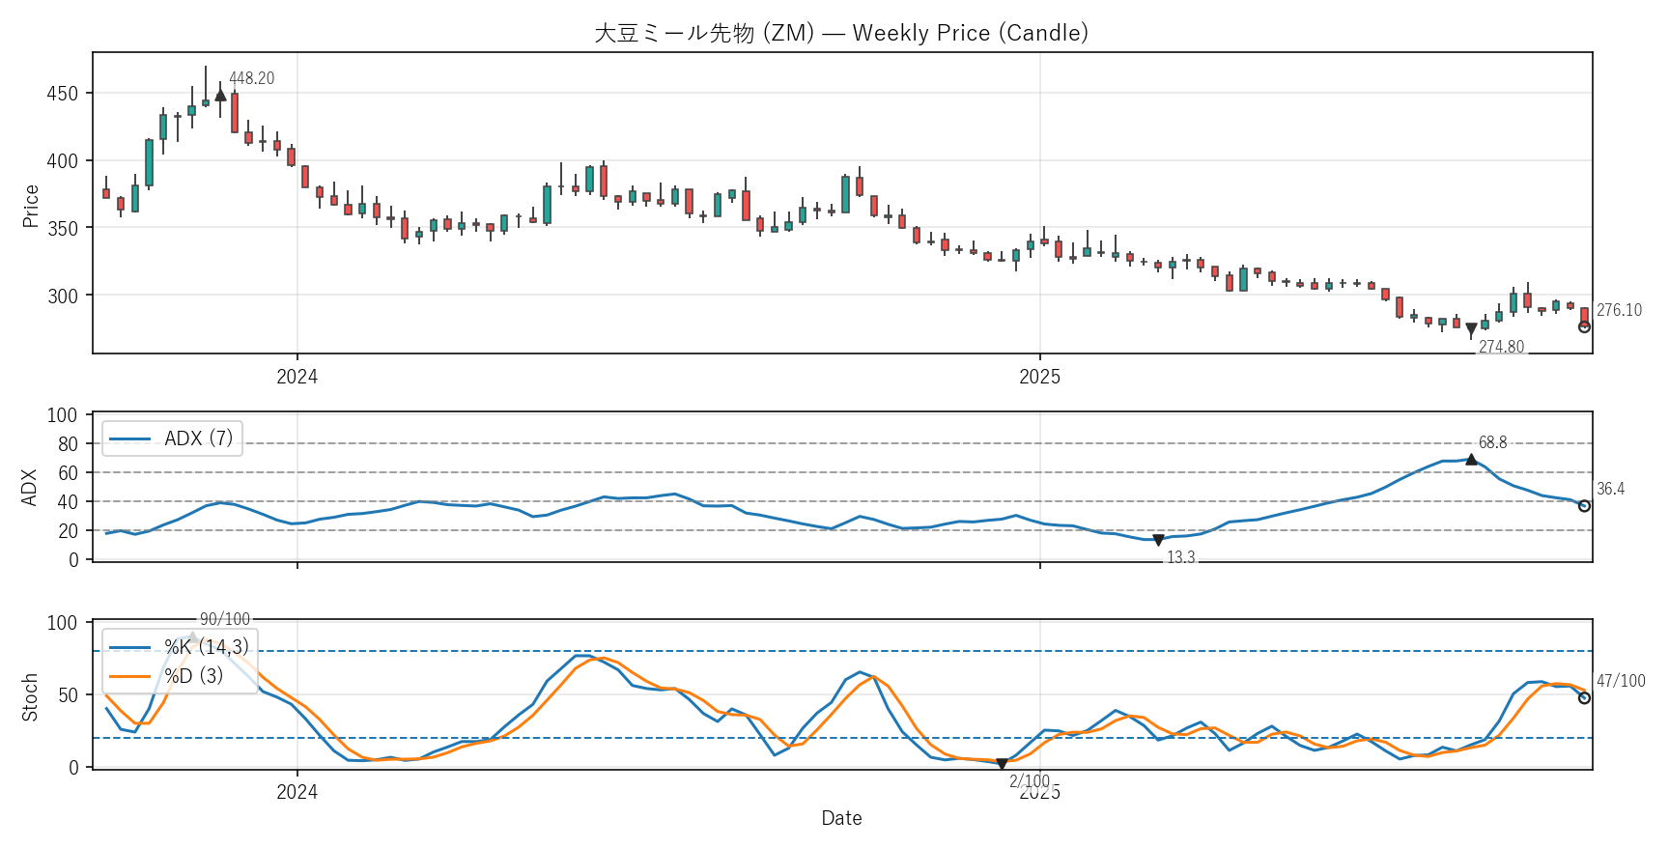
Task: Select the Stoch end circle marker near 47/100
Action: pyautogui.click(x=1584, y=697)
